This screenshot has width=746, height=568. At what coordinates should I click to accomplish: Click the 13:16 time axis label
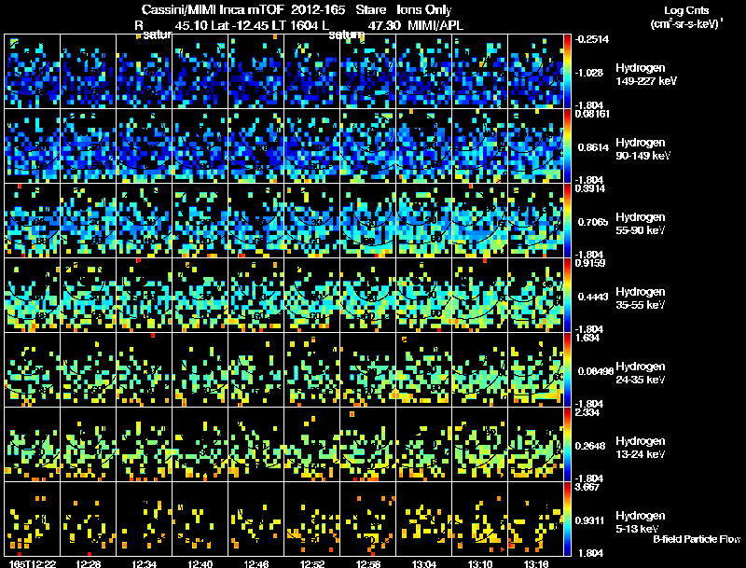click(x=535, y=564)
